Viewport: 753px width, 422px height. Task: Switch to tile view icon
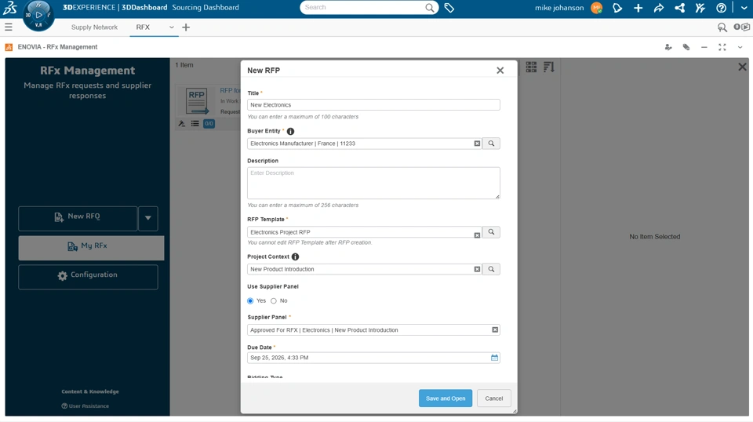coord(531,67)
